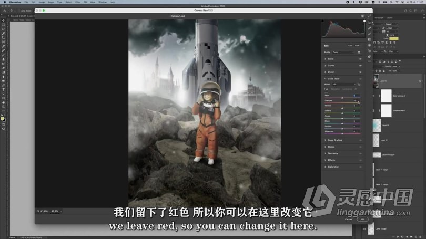Open the Window menu in menu bar
This screenshot has height=239, width=426.
coord(103,2)
